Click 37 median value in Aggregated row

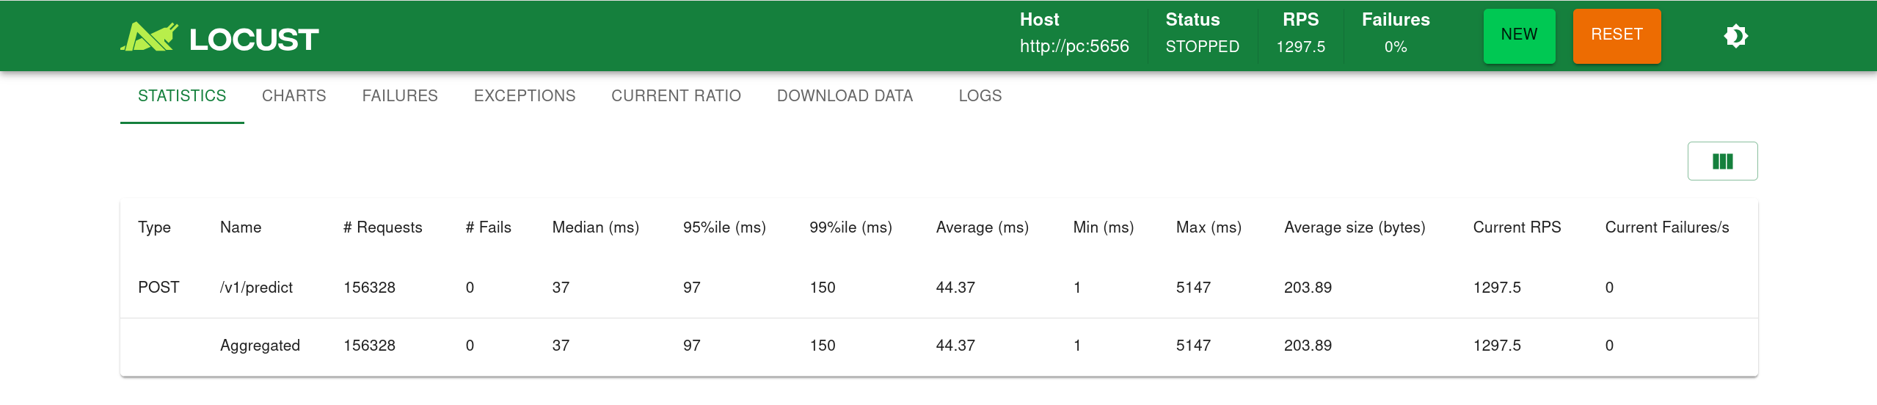click(x=561, y=346)
